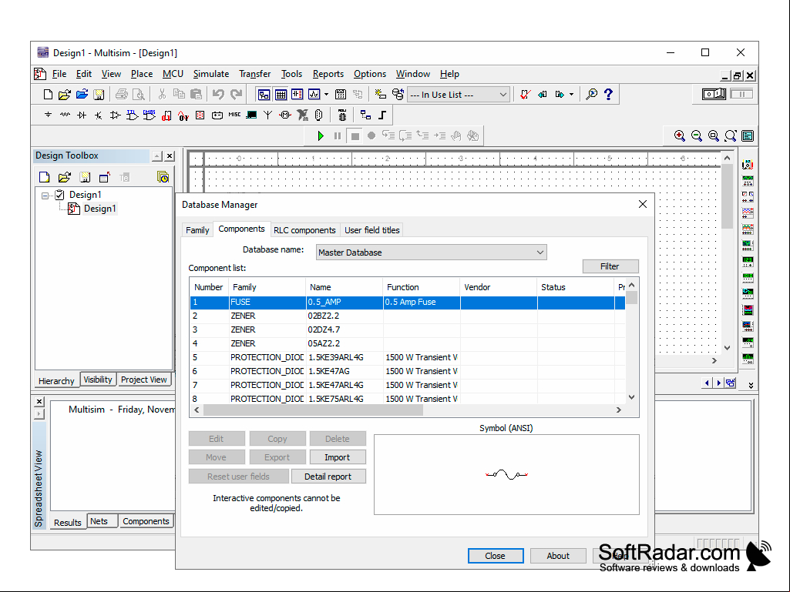Viewport: 790px width, 592px height.
Task: Zoom in on the schematic
Action: point(680,136)
